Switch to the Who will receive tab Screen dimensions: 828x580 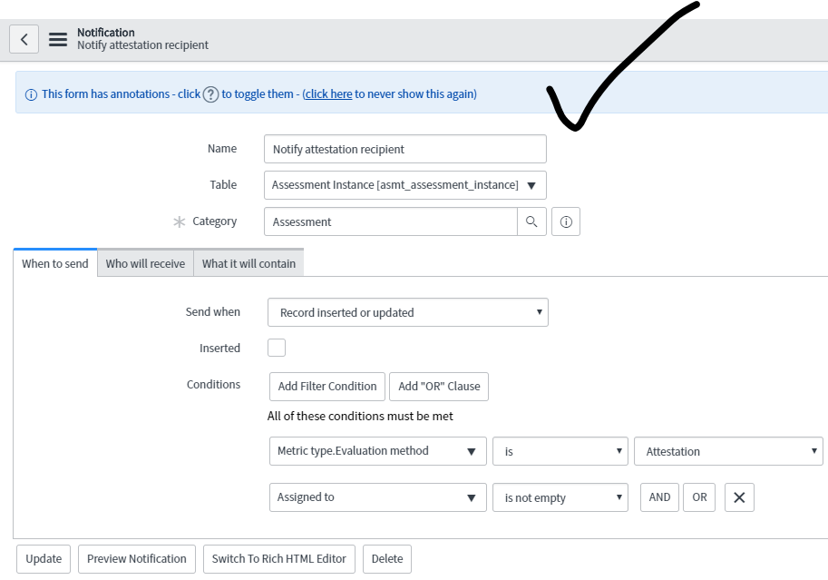(147, 262)
